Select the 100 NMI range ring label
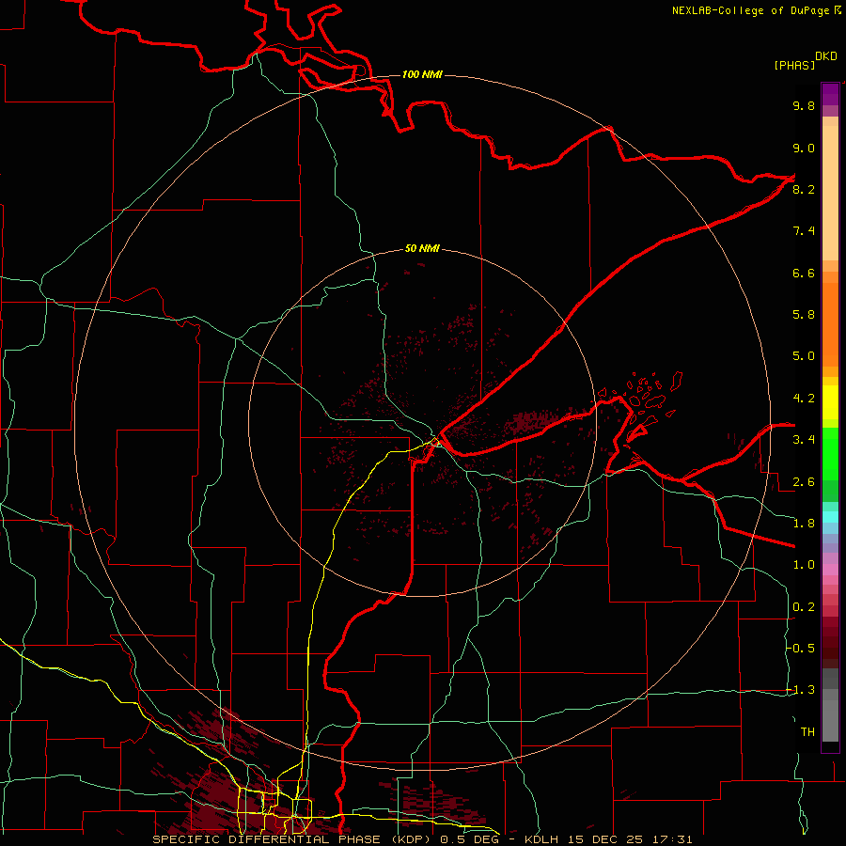Image resolution: width=846 pixels, height=846 pixels. pos(422,74)
